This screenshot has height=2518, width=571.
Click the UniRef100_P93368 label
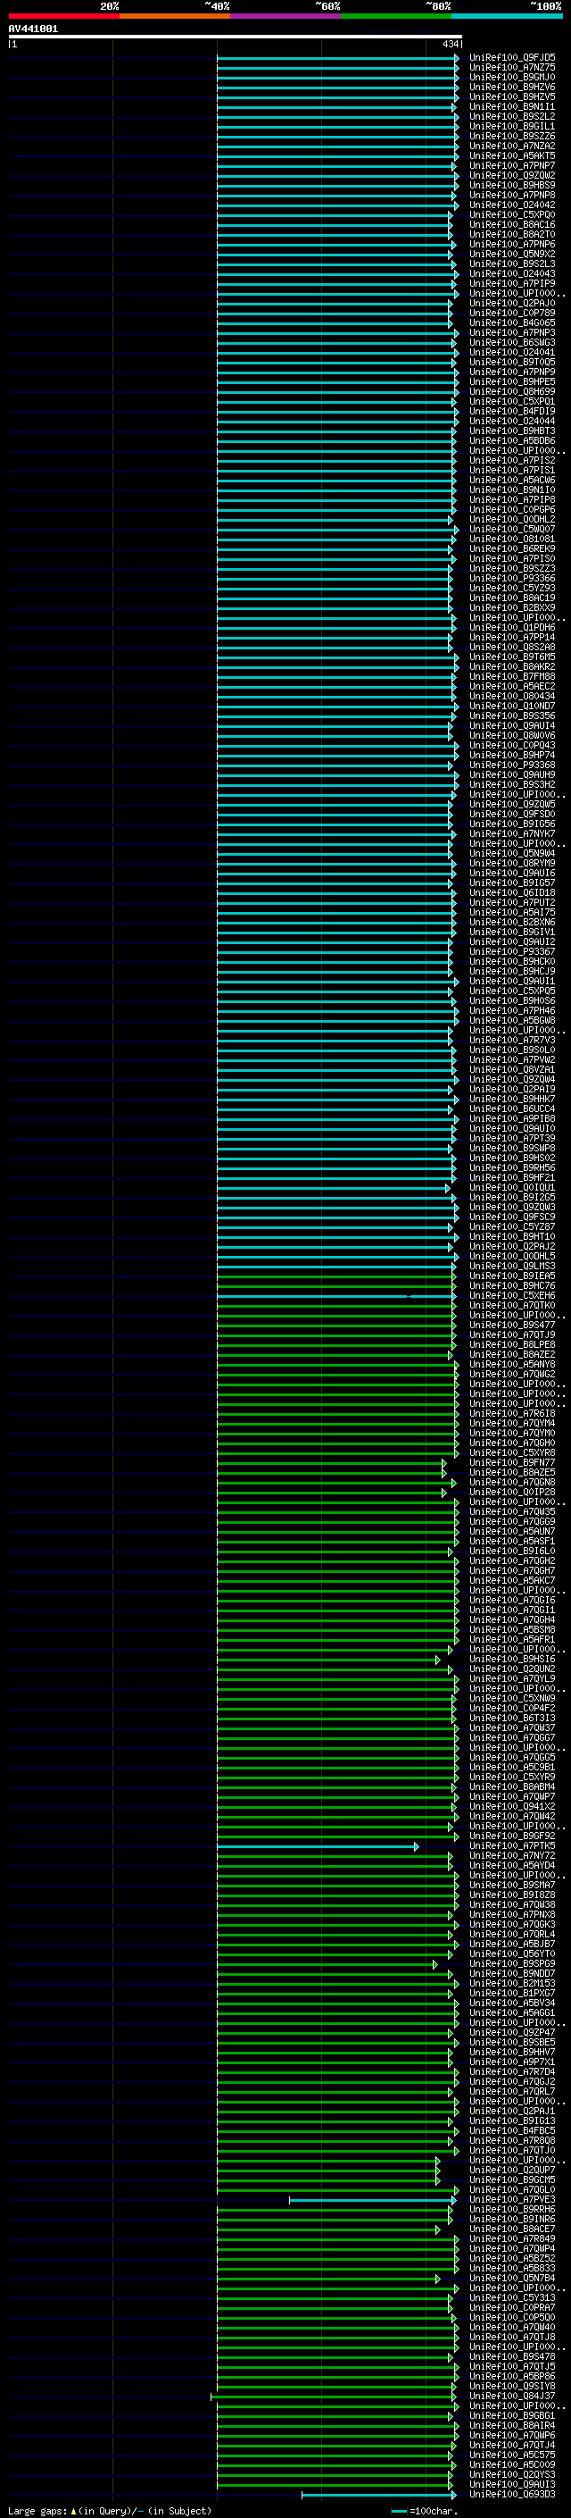pos(512,765)
